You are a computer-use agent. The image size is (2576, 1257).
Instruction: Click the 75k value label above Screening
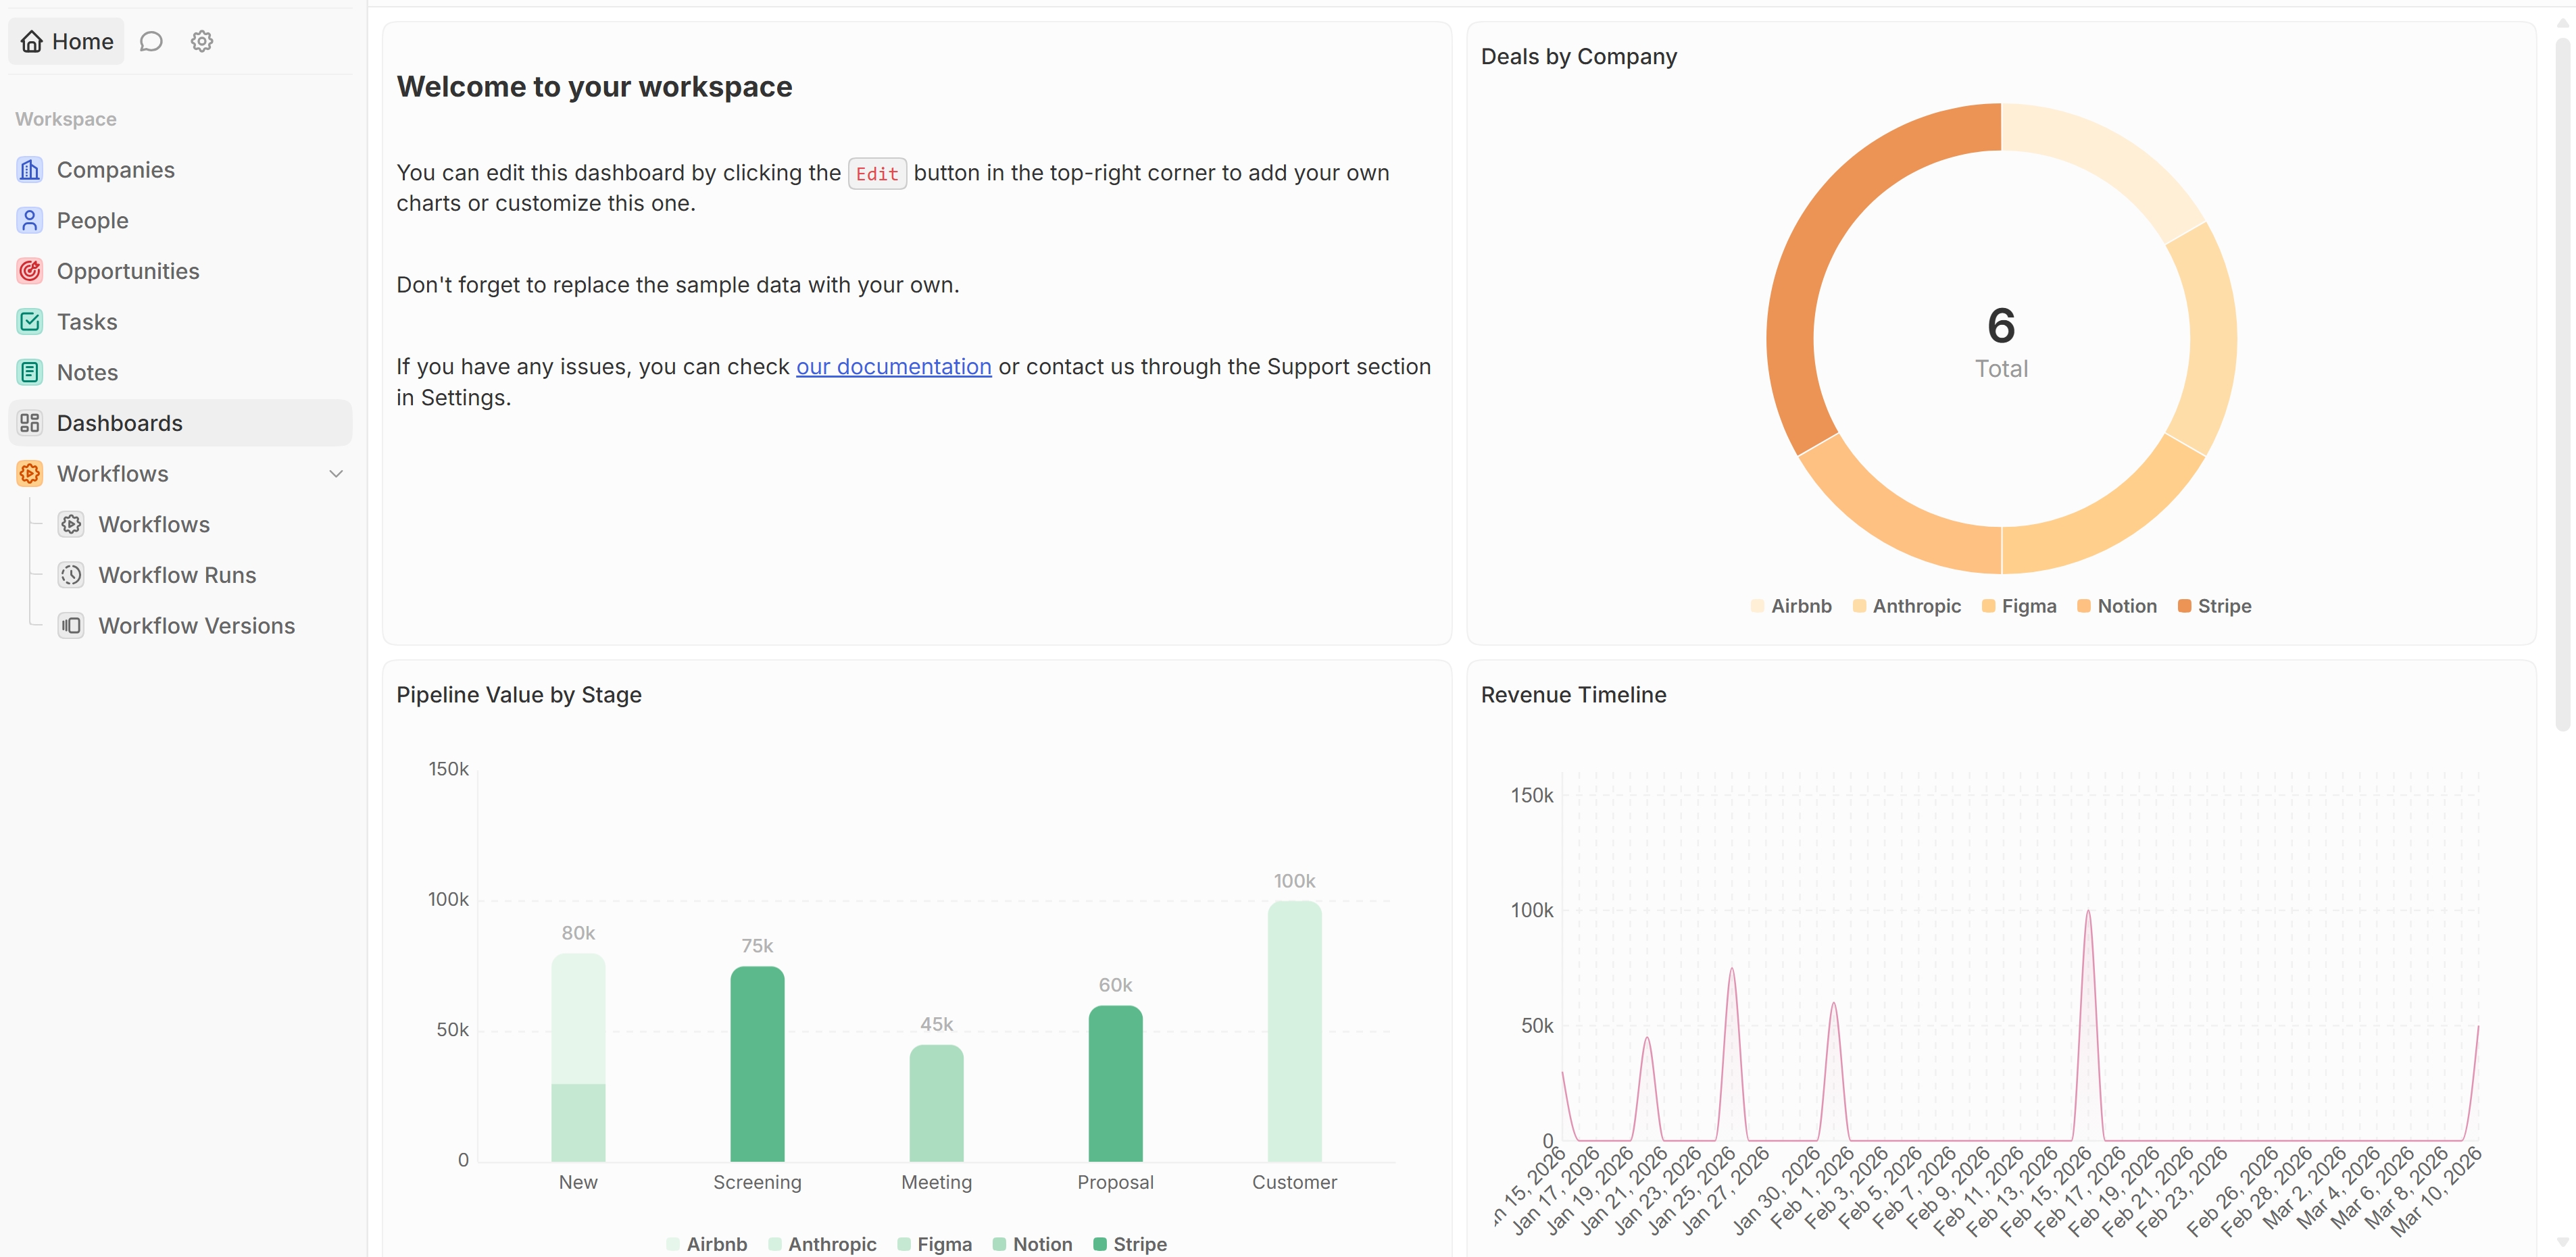(757, 946)
